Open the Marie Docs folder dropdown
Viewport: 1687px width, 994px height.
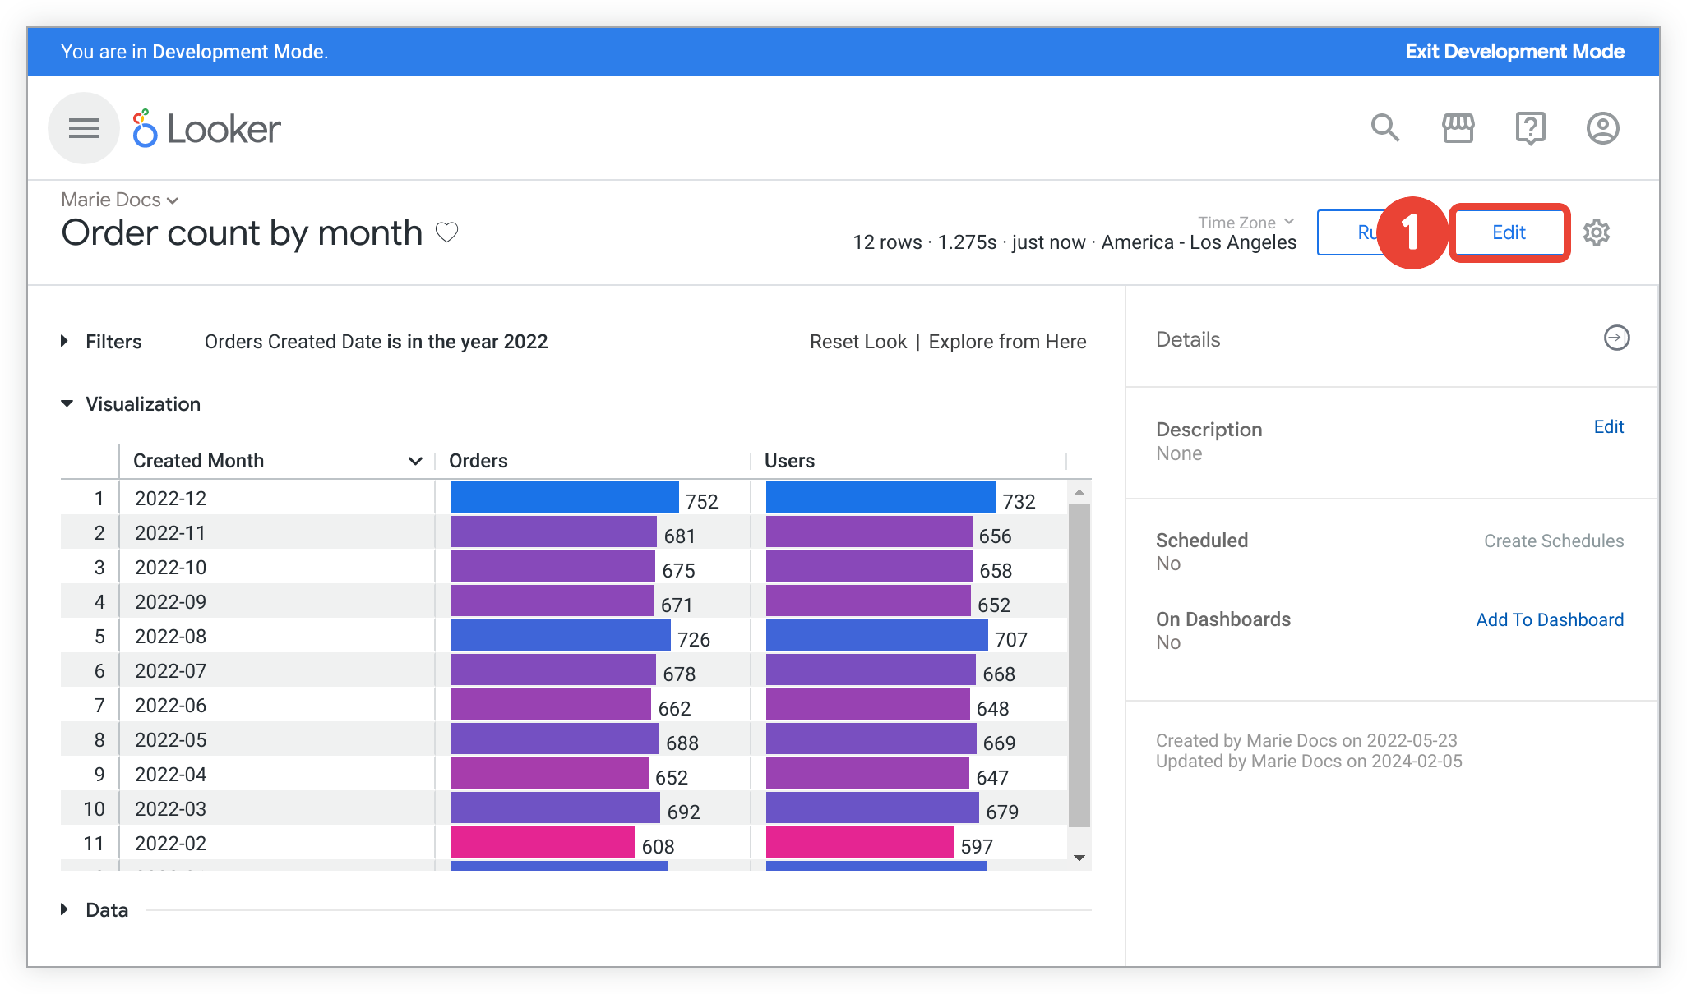(x=118, y=199)
